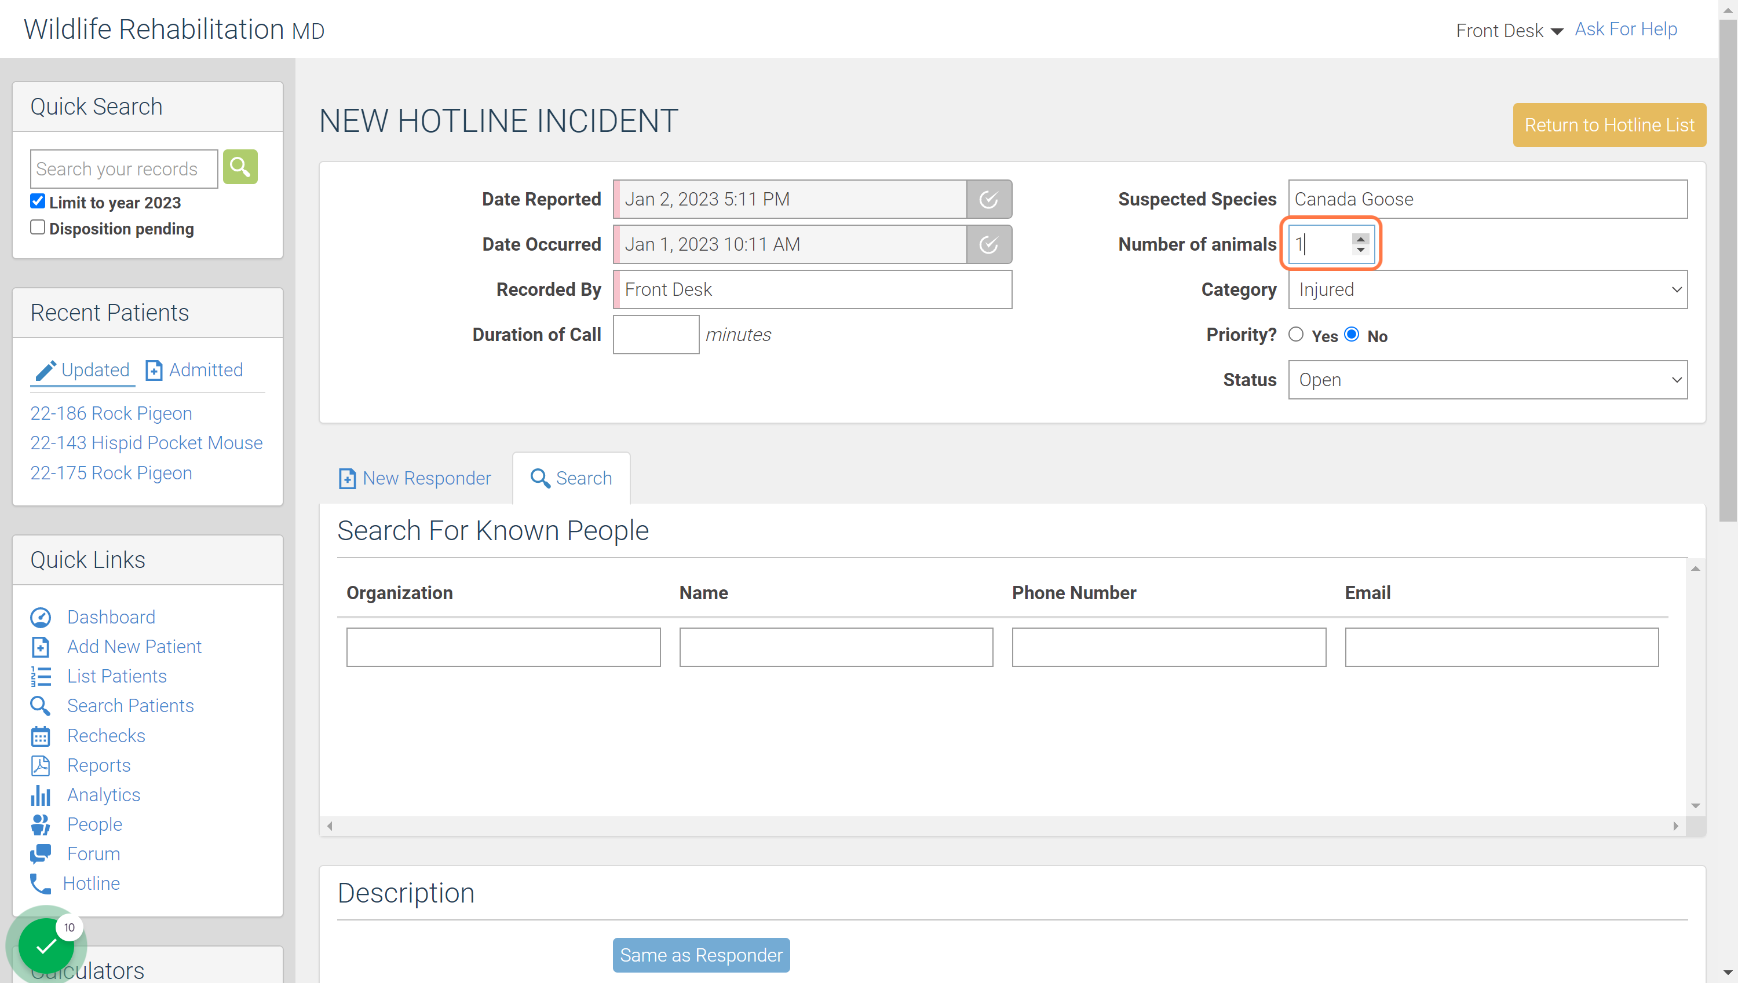Switch to the New Responder tab

(415, 478)
